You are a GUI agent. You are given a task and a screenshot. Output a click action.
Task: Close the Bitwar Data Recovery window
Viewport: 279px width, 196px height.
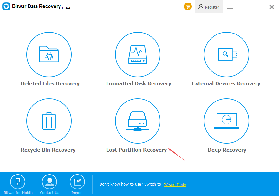coord(272,7)
